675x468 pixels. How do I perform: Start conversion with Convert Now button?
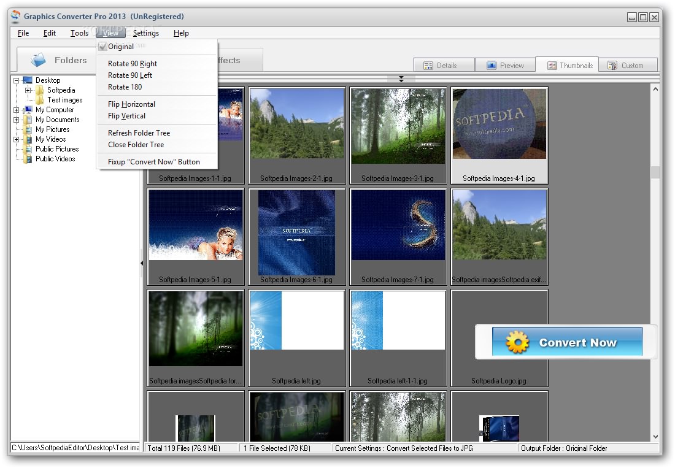567,342
